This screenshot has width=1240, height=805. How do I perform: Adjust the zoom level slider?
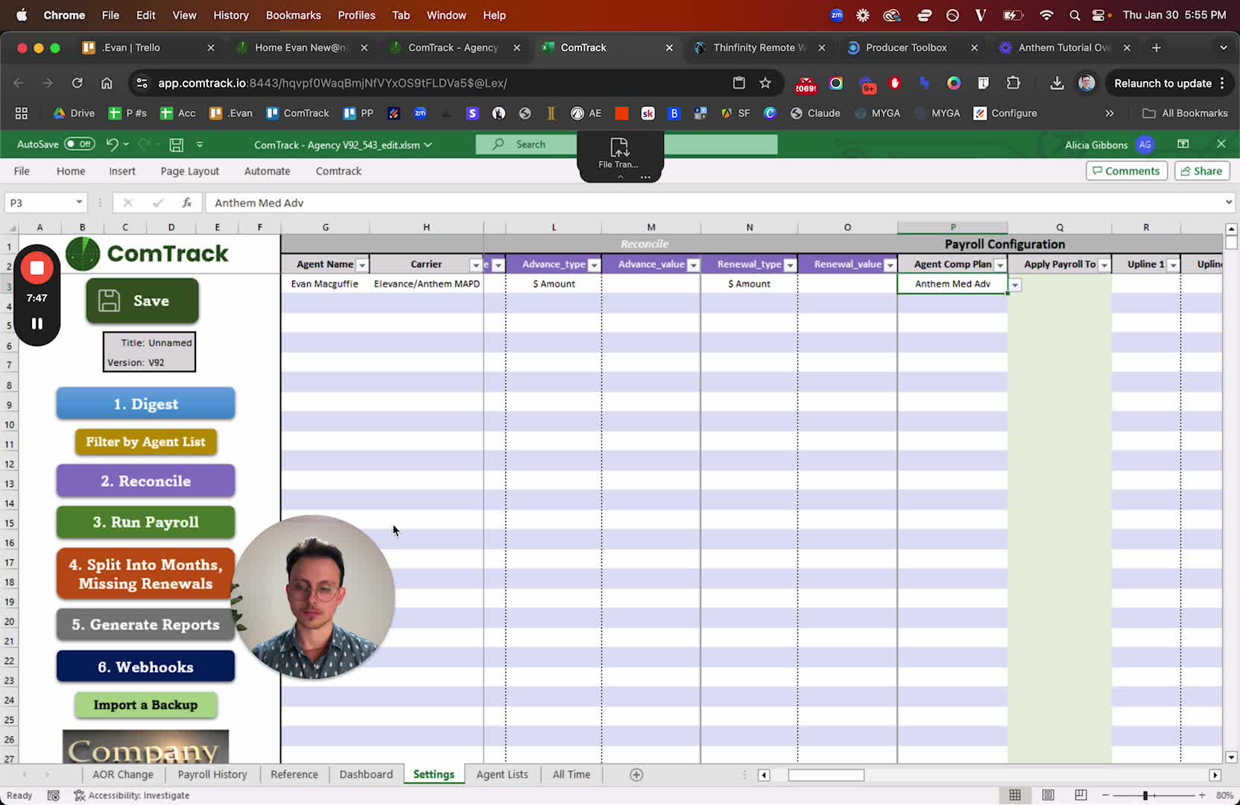(1145, 795)
